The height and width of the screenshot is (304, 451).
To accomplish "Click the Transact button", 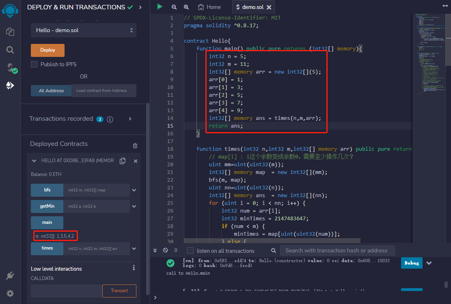I will tap(119, 291).
